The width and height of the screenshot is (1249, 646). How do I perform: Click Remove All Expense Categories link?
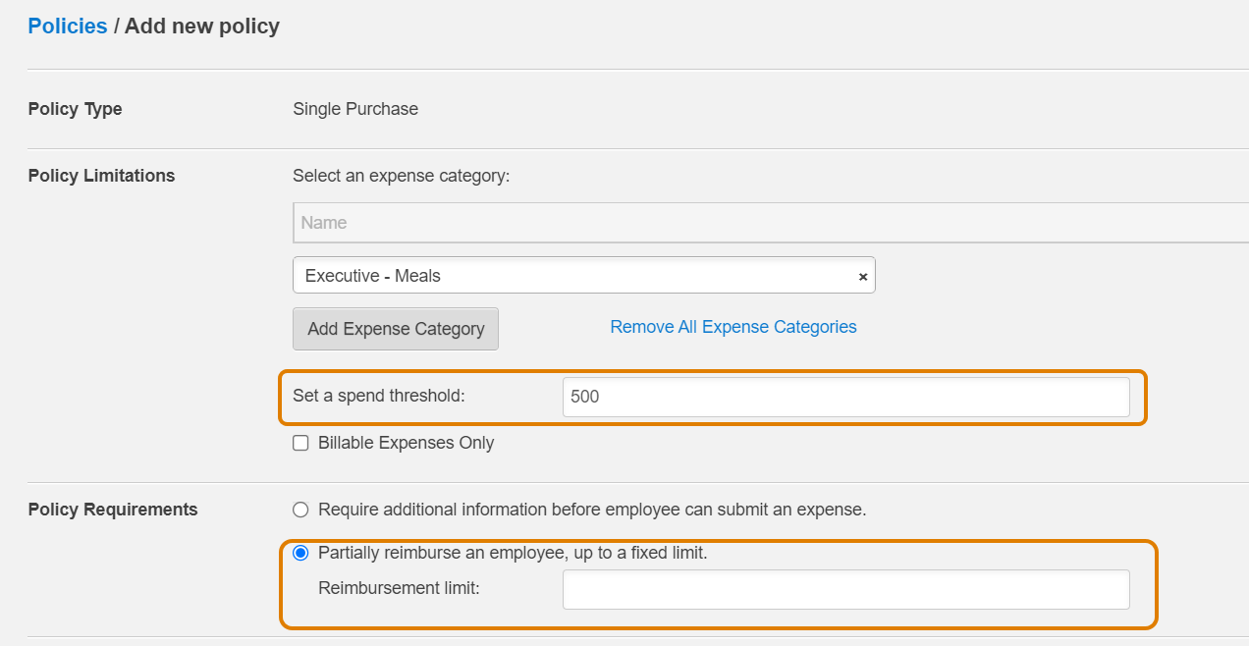733,327
